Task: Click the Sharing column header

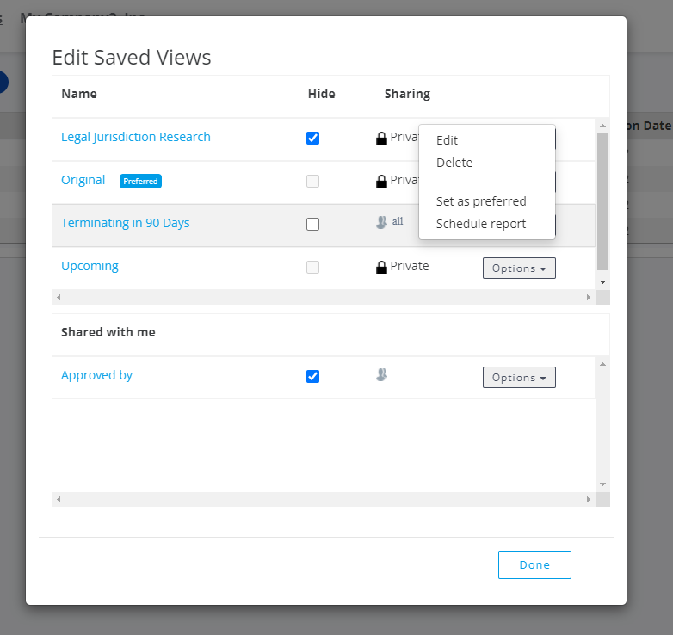Action: pyautogui.click(x=407, y=94)
